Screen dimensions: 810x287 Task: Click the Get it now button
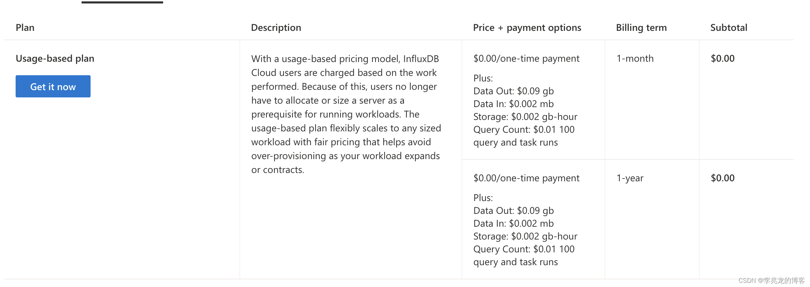(x=53, y=86)
